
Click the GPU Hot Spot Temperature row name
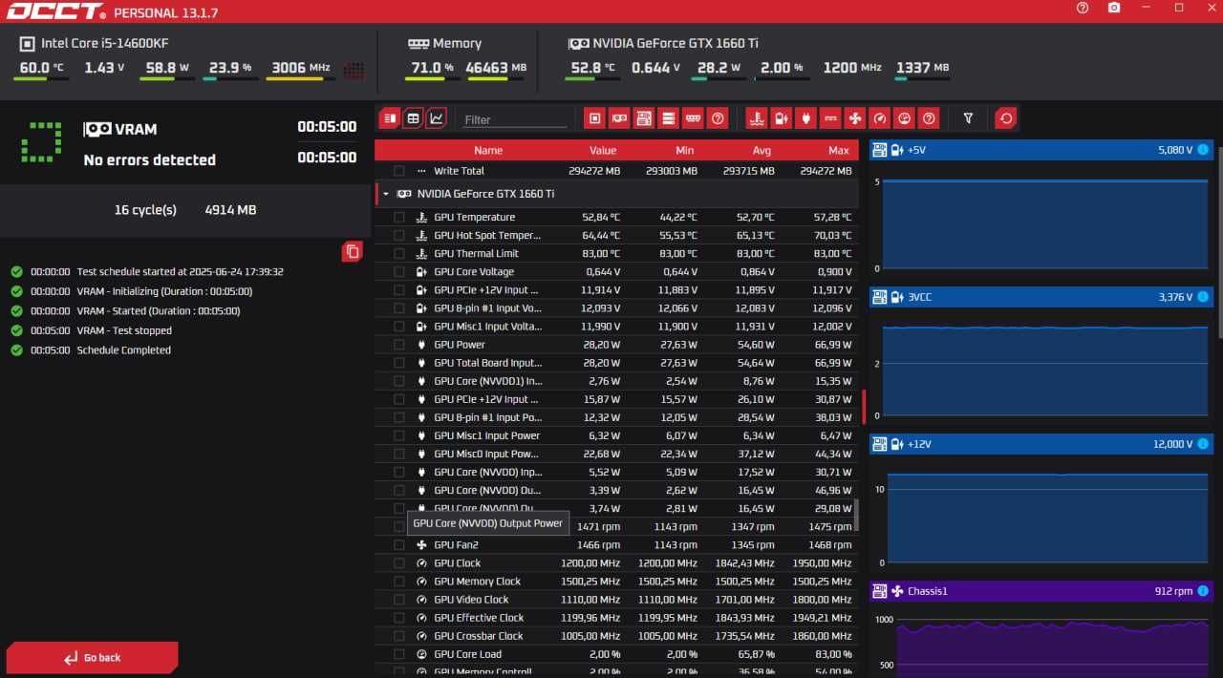tap(487, 236)
